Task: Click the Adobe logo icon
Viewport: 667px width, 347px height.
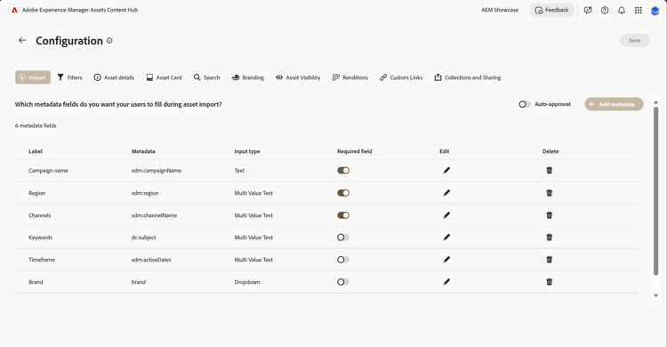Action: click(x=14, y=10)
